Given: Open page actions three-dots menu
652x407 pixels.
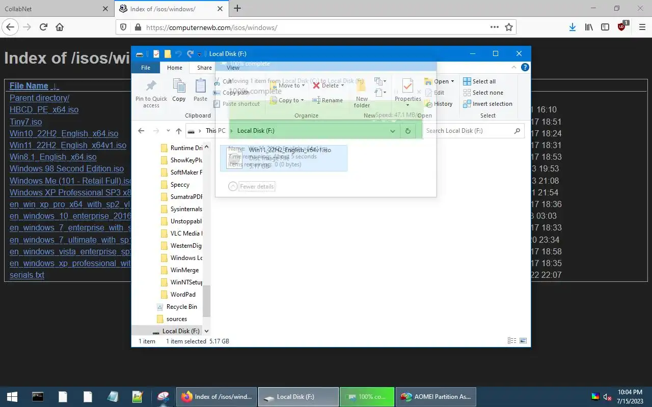Looking at the screenshot, I should 495,27.
